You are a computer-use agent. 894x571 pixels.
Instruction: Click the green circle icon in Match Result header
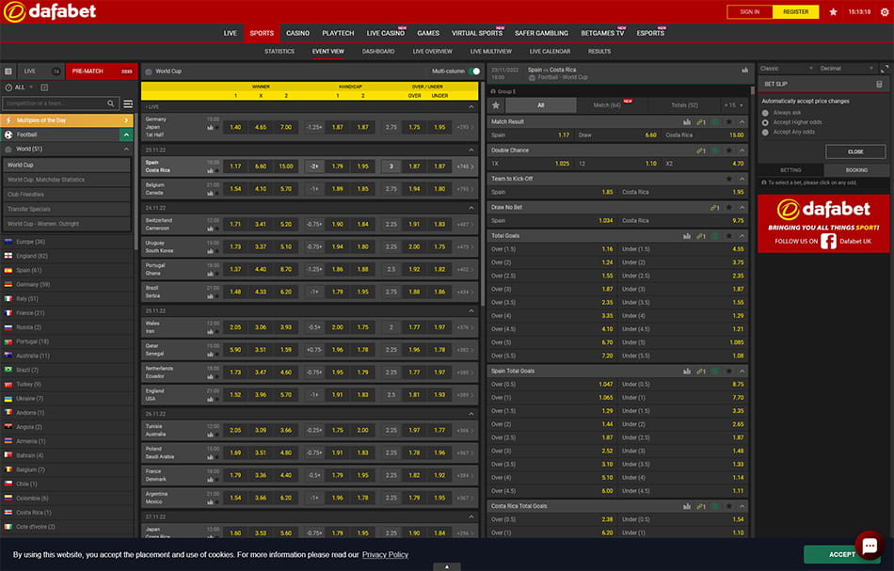click(x=715, y=122)
